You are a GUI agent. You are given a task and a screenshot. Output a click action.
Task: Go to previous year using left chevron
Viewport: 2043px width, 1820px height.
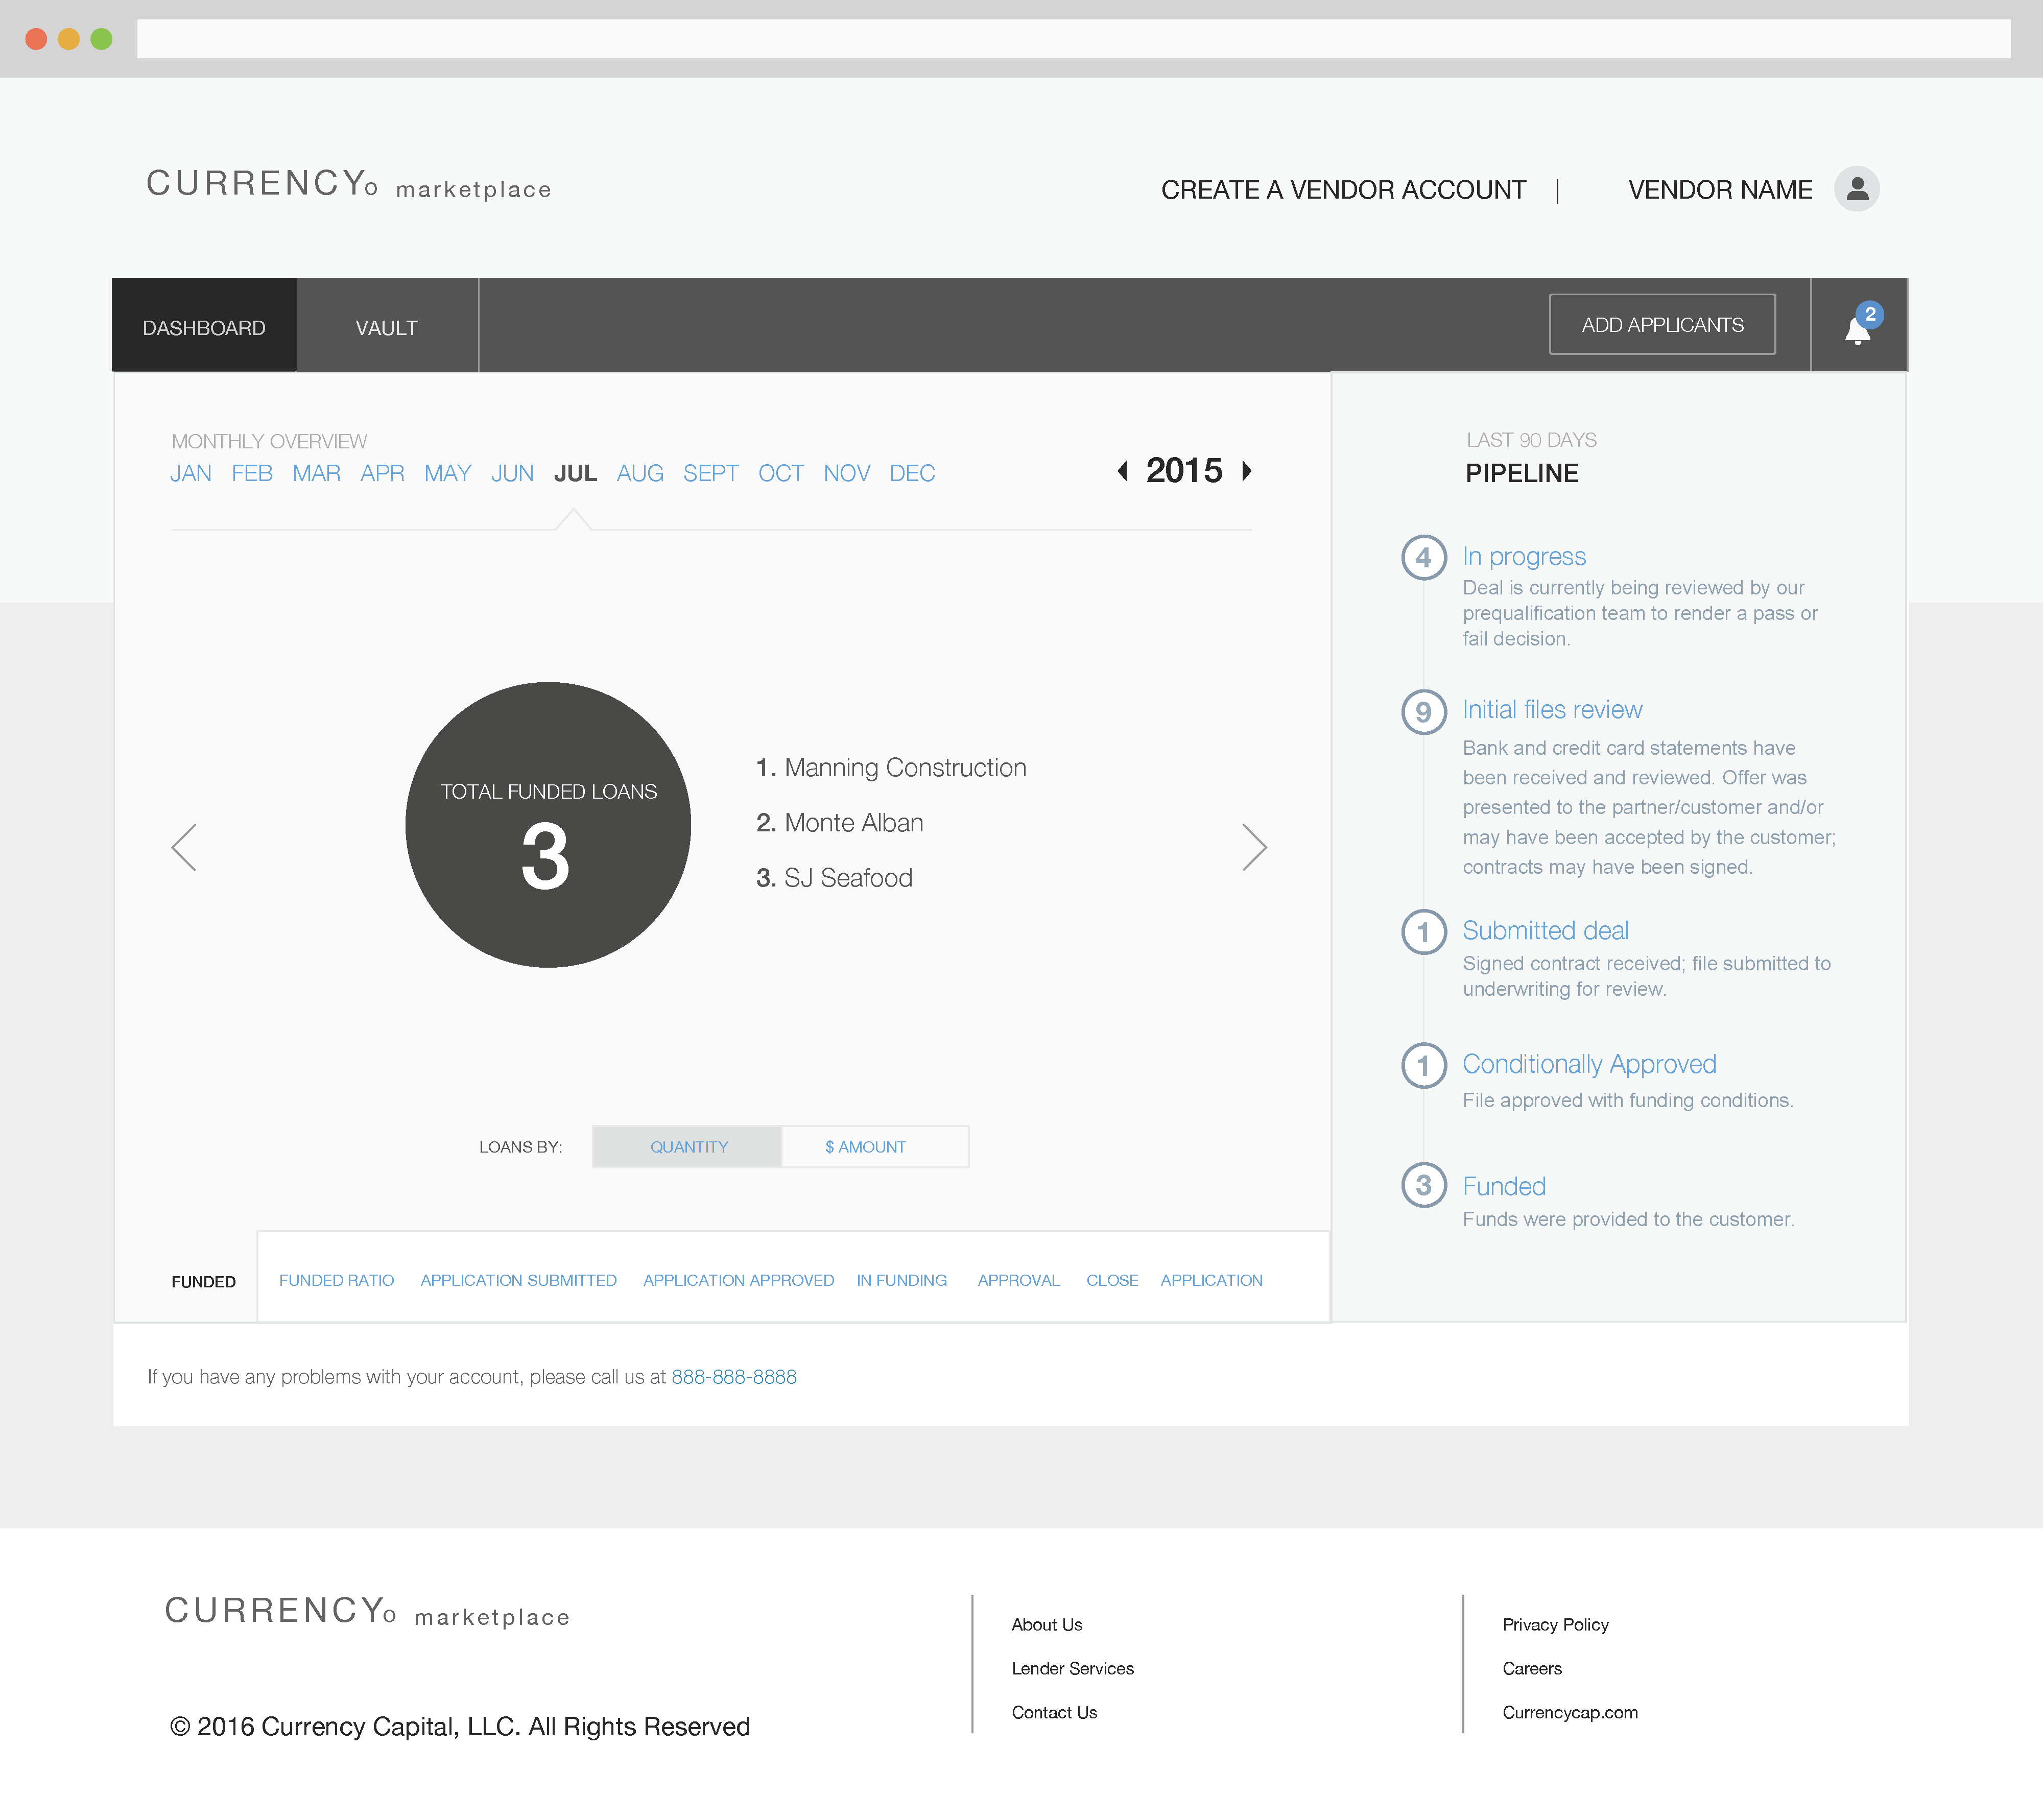coord(1122,471)
